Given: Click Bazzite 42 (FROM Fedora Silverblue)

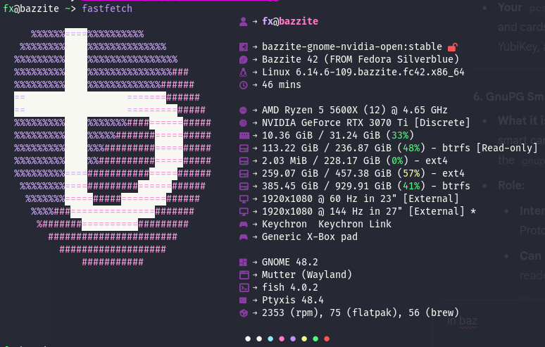Looking at the screenshot, I should [x=361, y=59].
